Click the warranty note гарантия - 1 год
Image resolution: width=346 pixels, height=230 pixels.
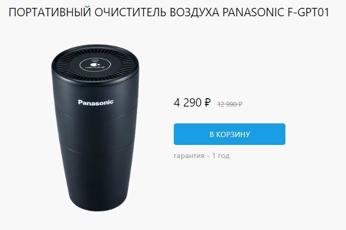202,155
